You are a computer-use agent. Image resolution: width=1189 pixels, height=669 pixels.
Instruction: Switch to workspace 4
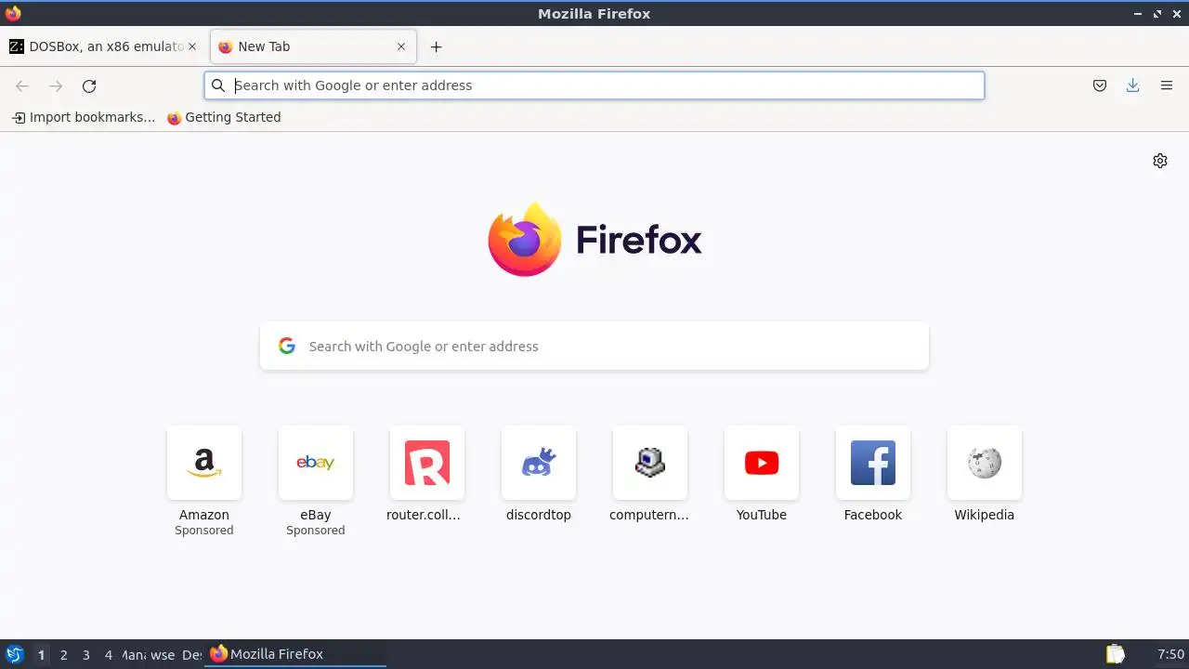point(108,654)
